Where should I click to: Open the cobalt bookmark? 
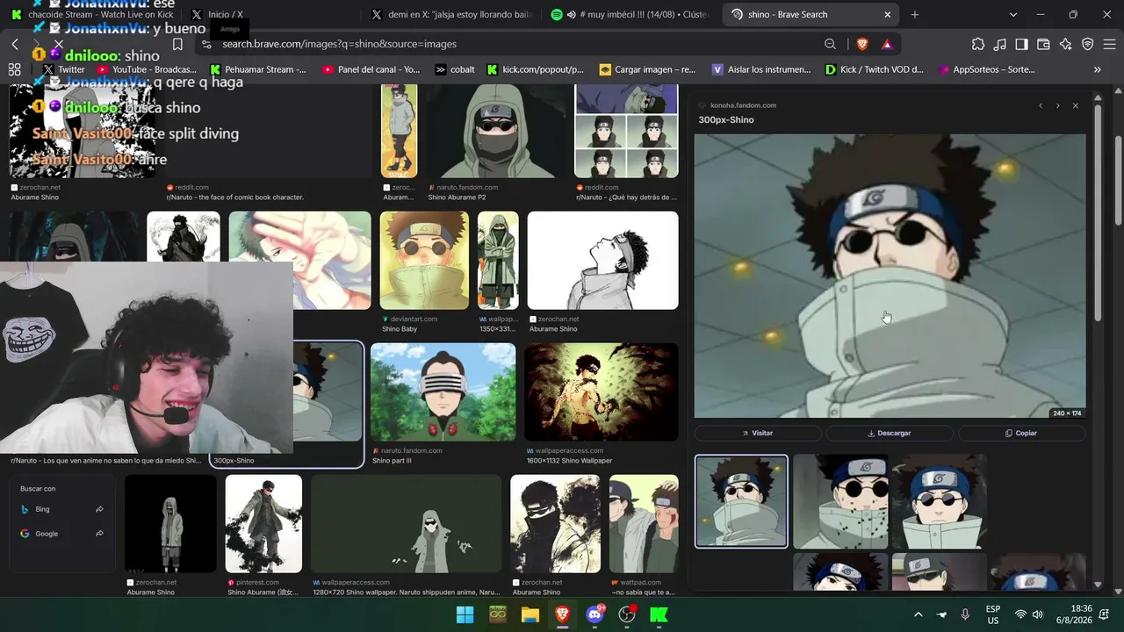(x=455, y=69)
